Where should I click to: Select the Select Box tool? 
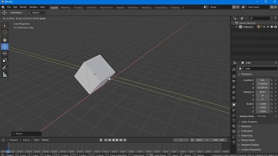(5, 26)
